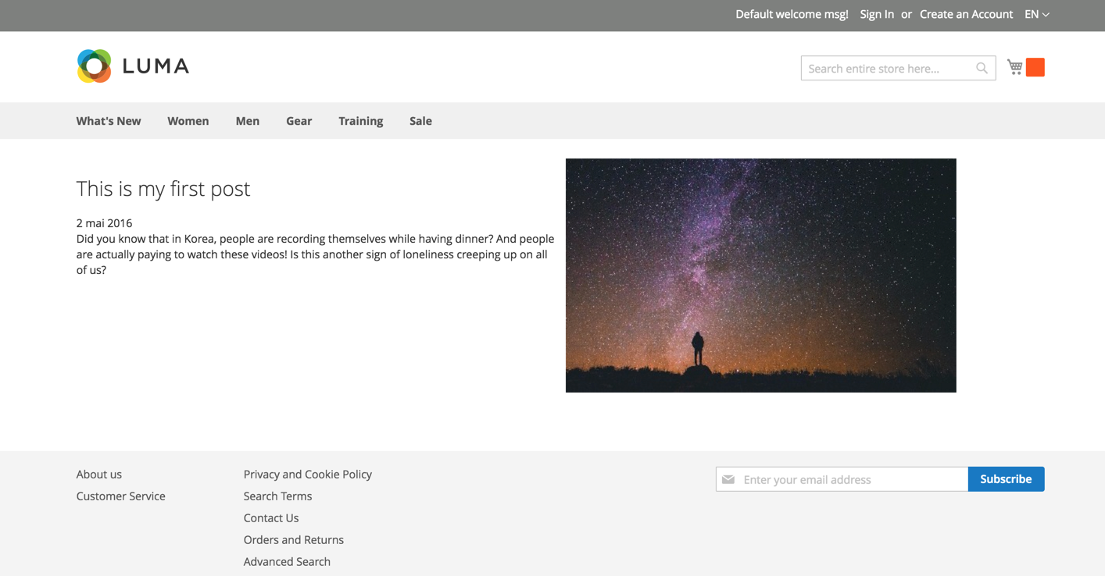Open the Search Terms link
The height and width of the screenshot is (576, 1105).
point(277,496)
